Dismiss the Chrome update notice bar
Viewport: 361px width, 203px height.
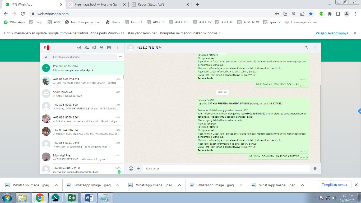355,33
